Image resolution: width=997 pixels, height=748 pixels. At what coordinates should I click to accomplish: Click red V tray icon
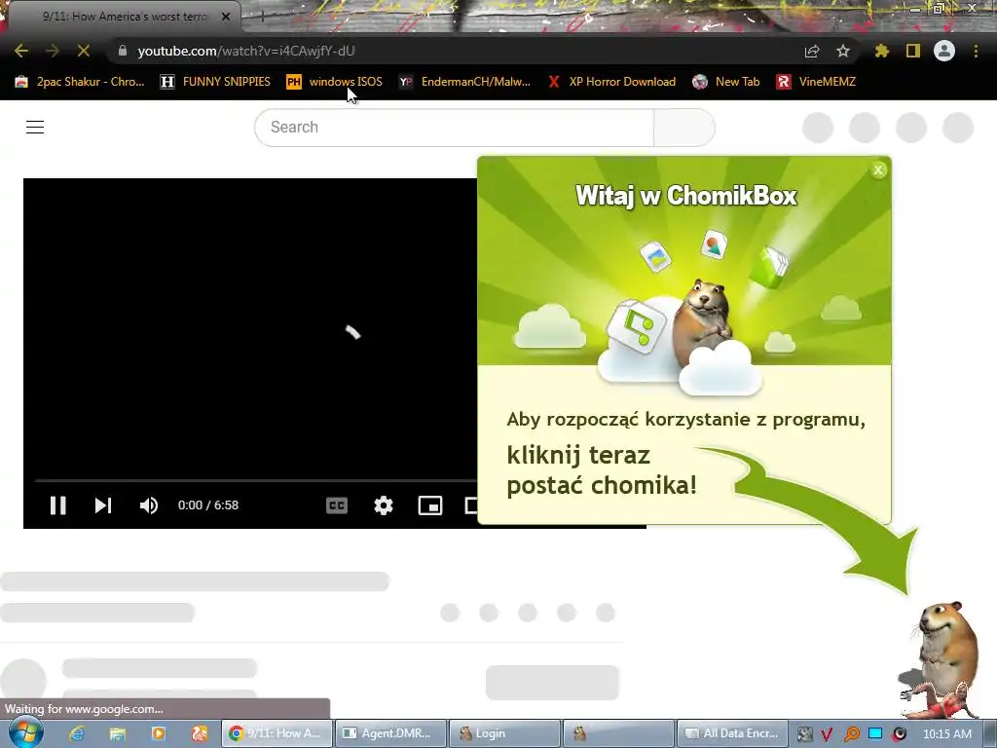pos(827,734)
